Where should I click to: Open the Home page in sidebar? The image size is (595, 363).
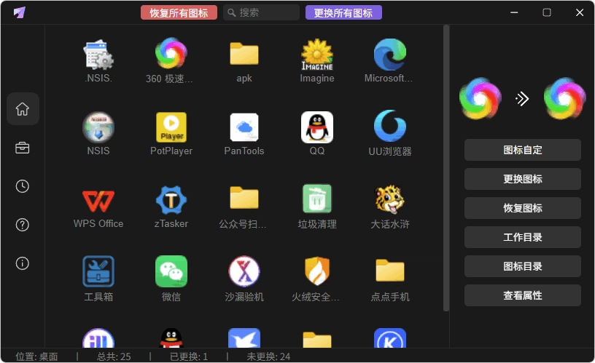coord(23,109)
